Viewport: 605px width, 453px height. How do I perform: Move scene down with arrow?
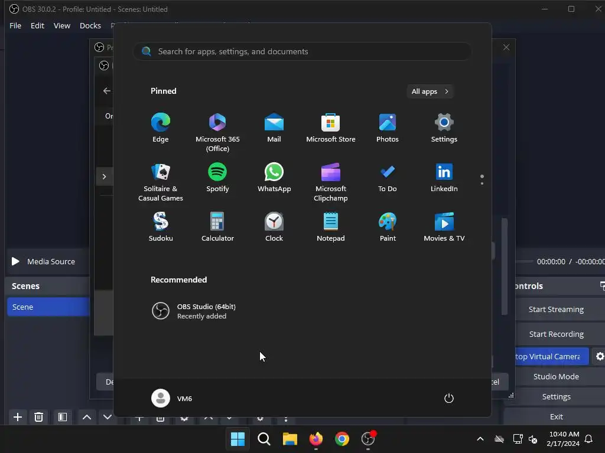[x=108, y=417]
